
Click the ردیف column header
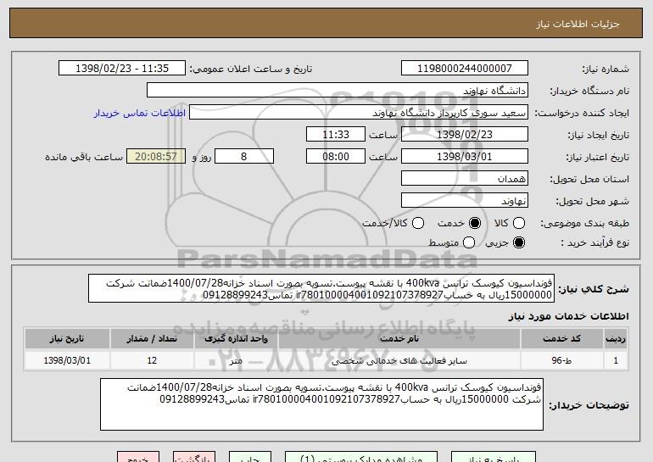click(x=616, y=338)
